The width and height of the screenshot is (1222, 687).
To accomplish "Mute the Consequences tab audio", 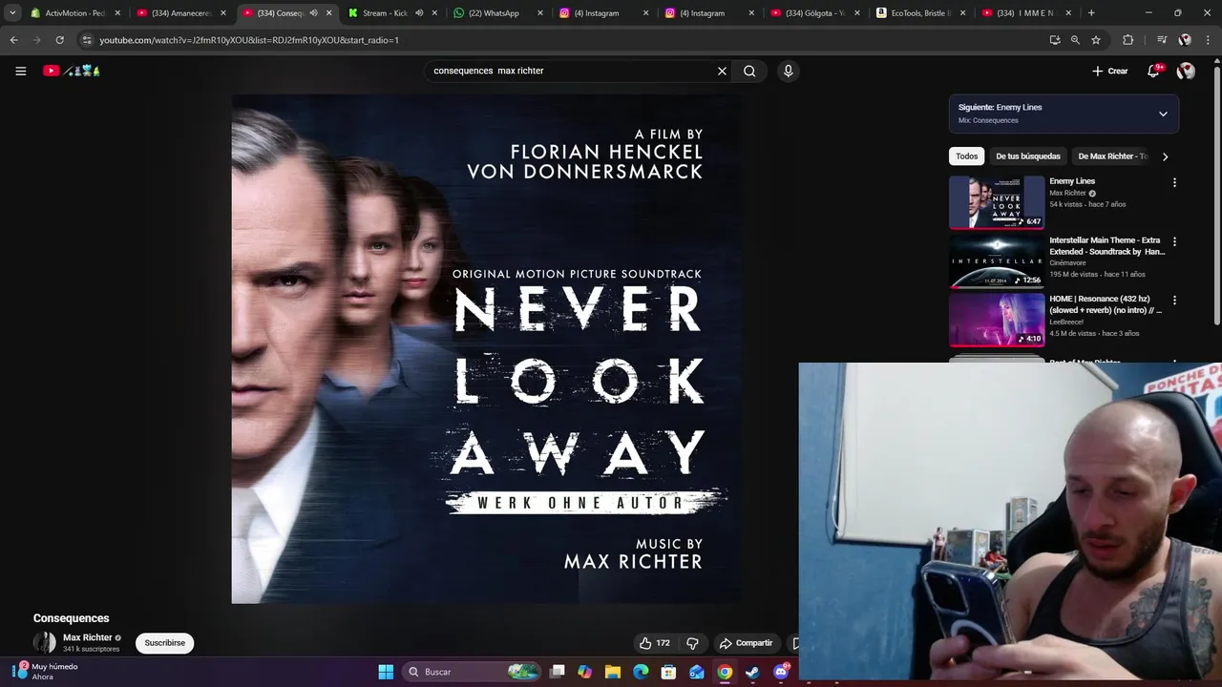I will 313,13.
